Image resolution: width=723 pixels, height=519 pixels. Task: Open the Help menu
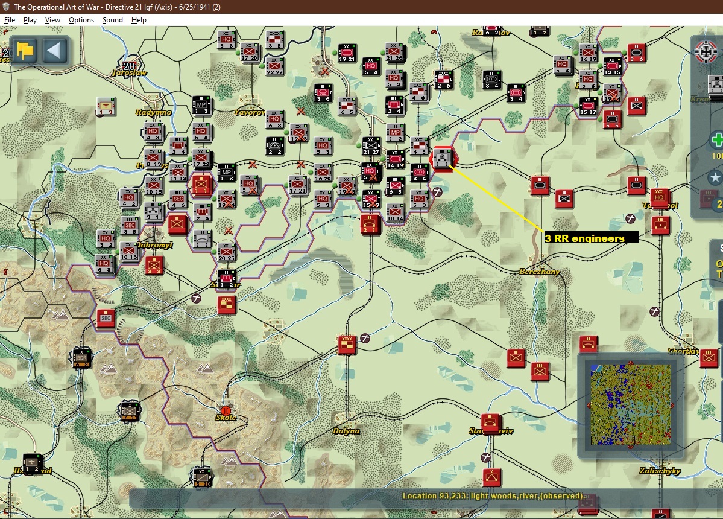coord(139,20)
